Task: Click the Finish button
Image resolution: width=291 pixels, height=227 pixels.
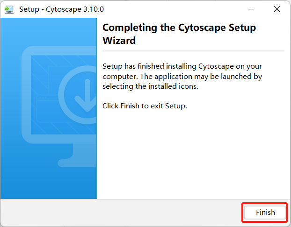Action: point(265,213)
